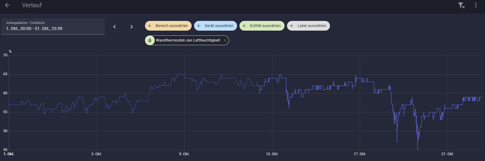Go to the previous date range
The image size is (485, 161).
(x=115, y=27)
